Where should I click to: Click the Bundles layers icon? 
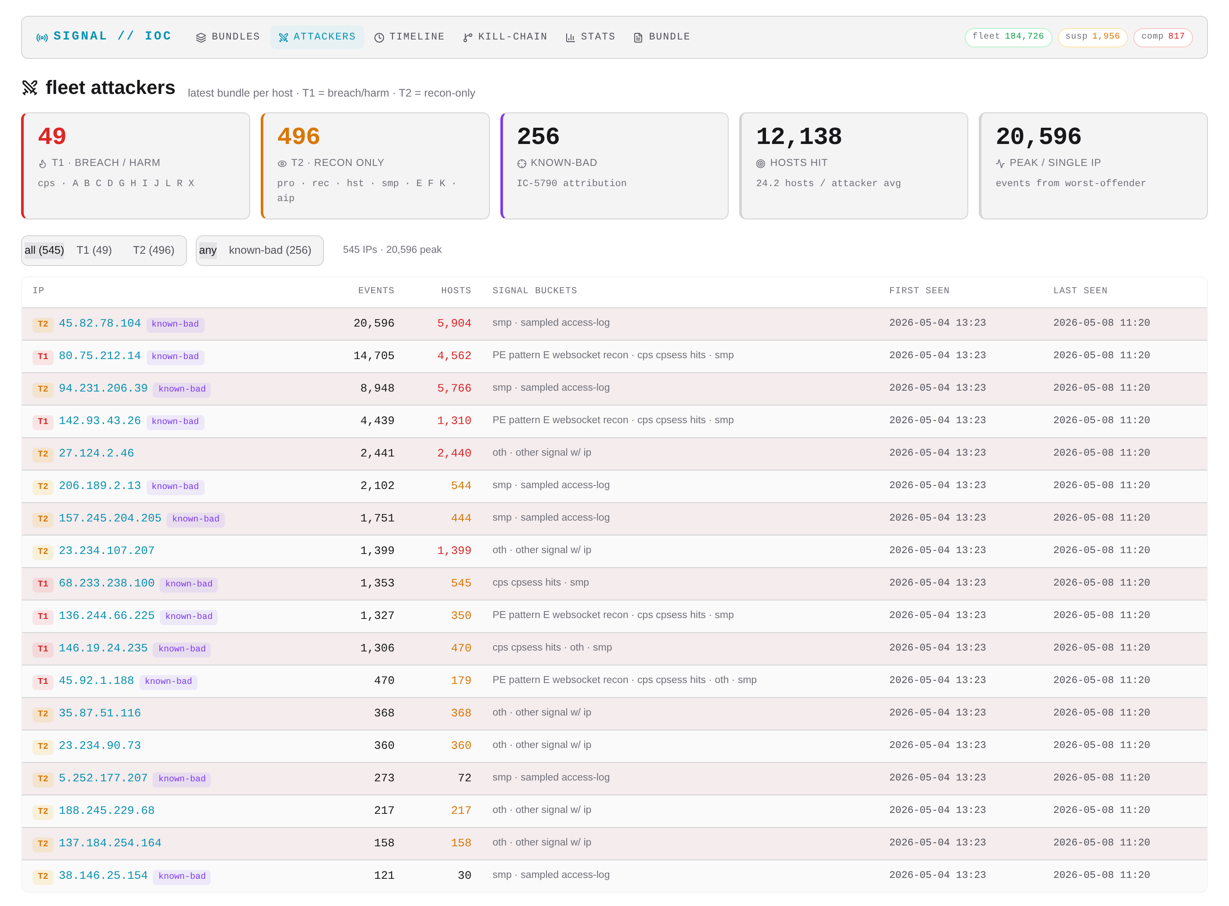coord(201,37)
